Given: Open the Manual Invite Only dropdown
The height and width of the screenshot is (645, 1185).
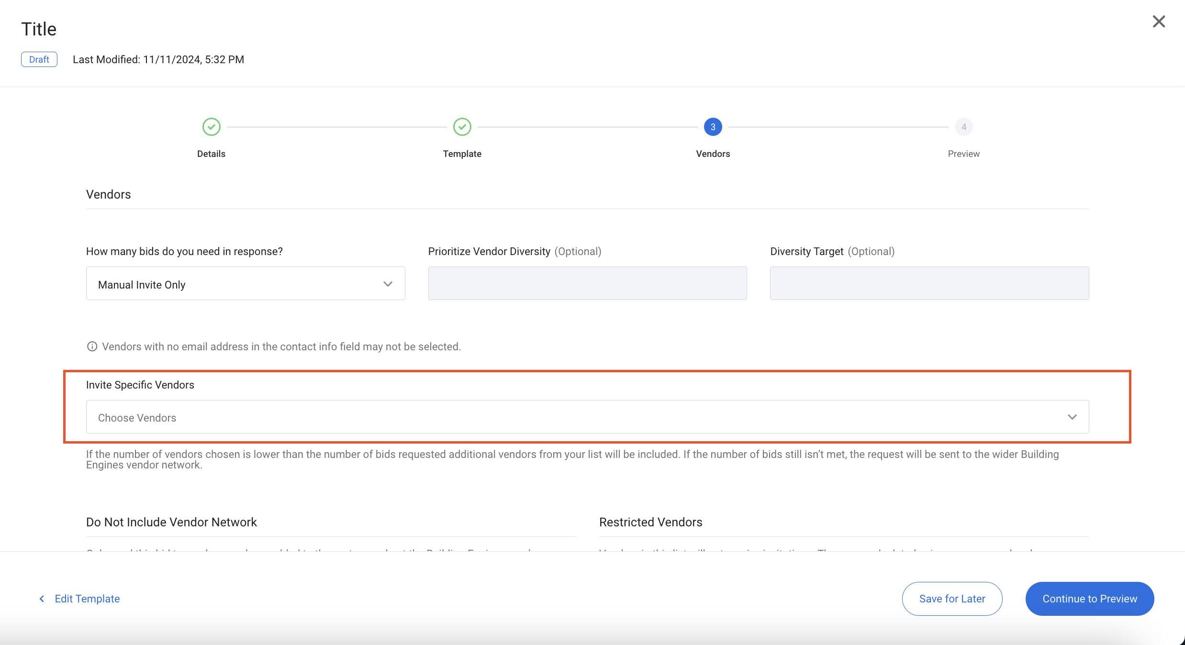Looking at the screenshot, I should tap(245, 283).
